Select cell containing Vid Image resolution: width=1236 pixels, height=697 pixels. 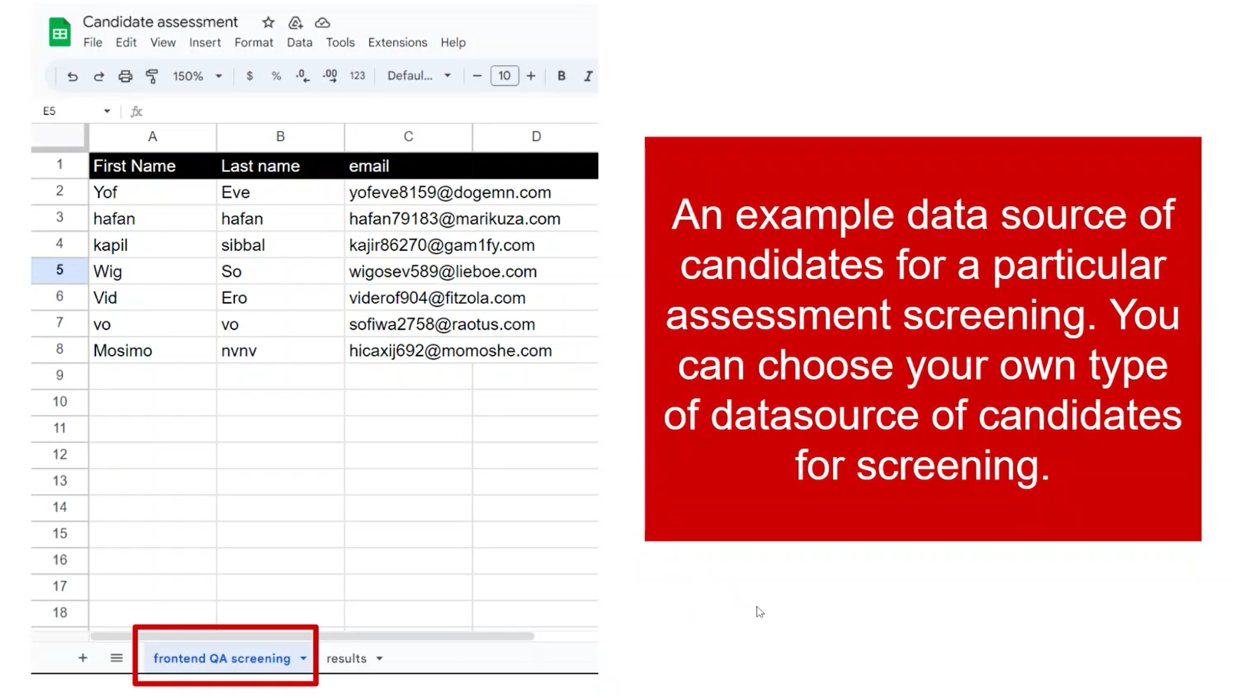click(x=152, y=297)
